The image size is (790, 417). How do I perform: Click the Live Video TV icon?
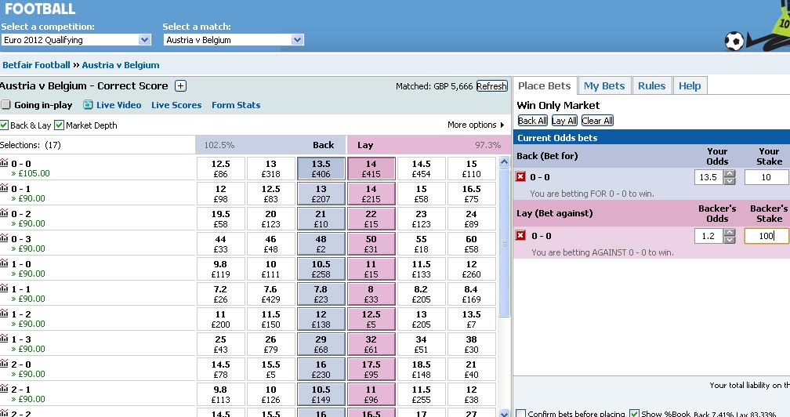(88, 105)
